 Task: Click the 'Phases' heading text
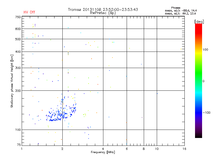[175, 8]
